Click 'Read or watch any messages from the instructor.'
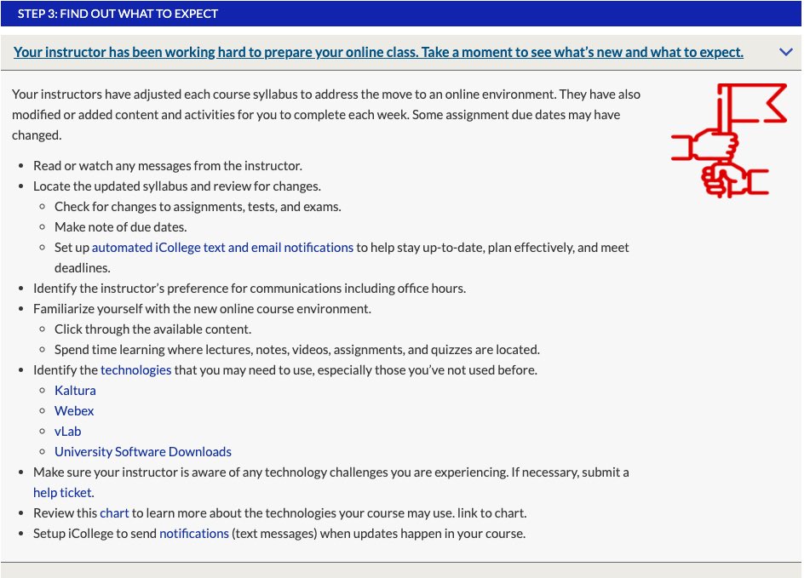Image resolution: width=810 pixels, height=578 pixels. click(168, 166)
